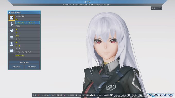This screenshot has width=175, height=98.
Task: Open the 首回り menu entry
Action: 28,26
